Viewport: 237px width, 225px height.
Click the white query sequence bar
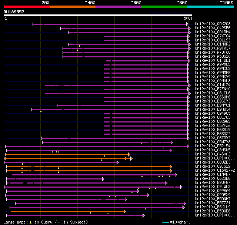(x=98, y=15)
